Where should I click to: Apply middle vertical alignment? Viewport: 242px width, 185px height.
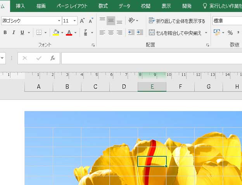(111, 21)
